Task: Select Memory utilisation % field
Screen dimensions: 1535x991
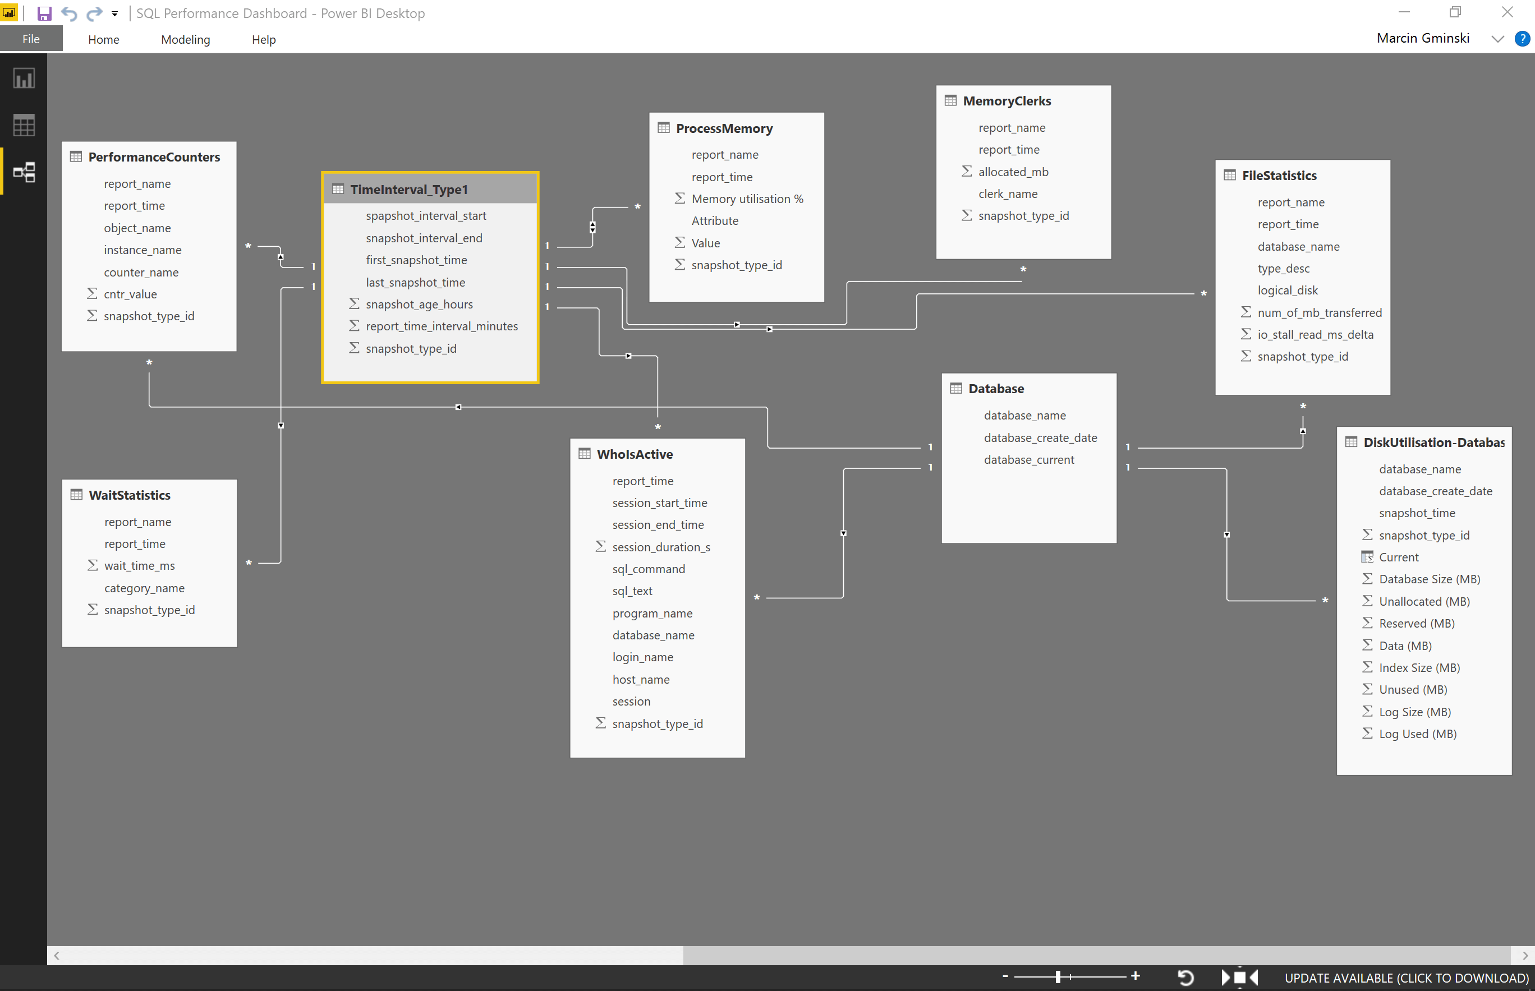Action: 747,199
